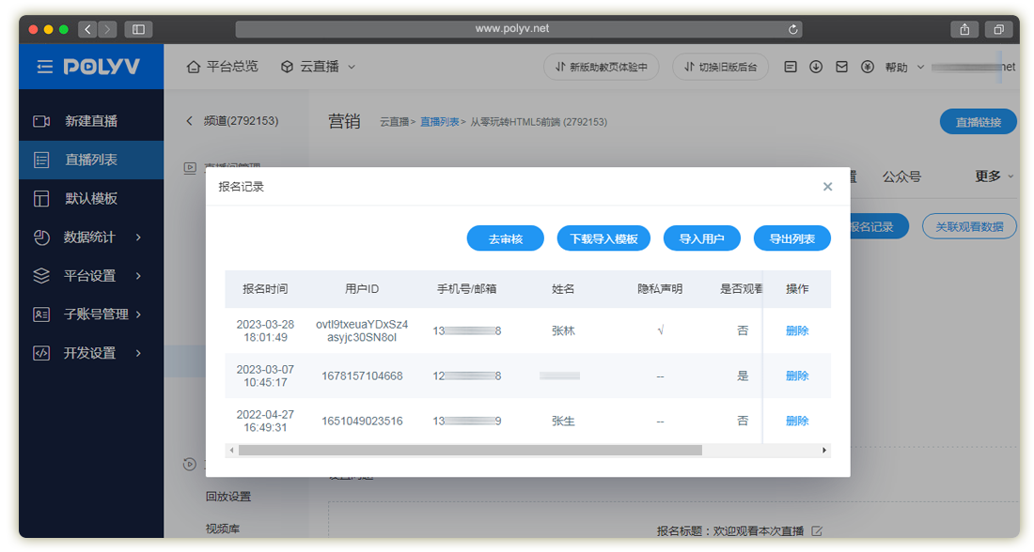Click the table's horizontal scrollbar
Image resolution: width=1034 pixels, height=552 pixels.
click(470, 451)
